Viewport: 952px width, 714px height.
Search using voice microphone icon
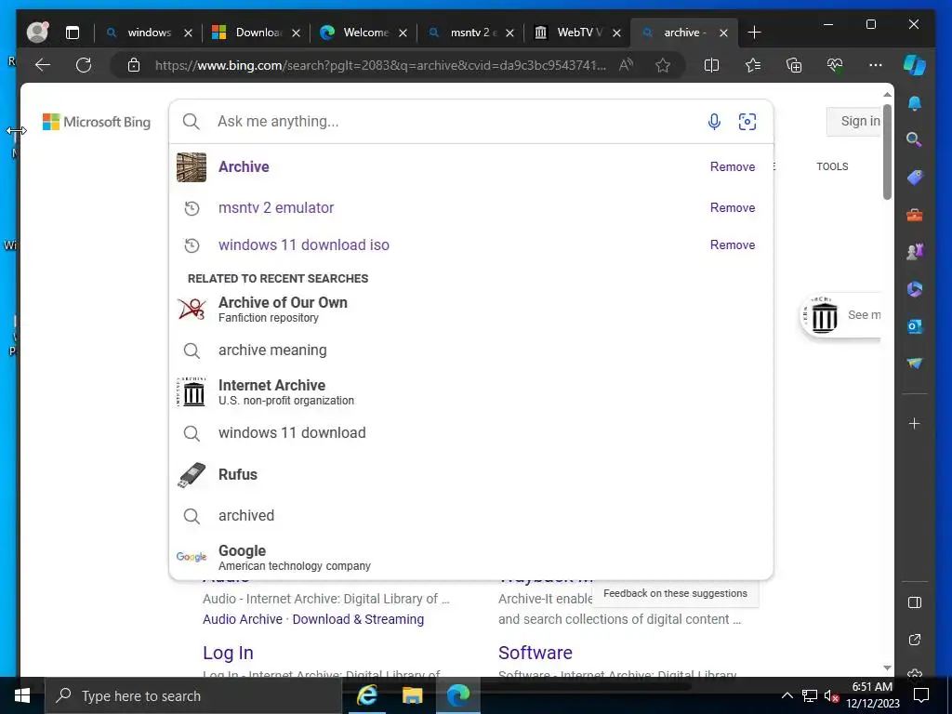pyautogui.click(x=714, y=122)
